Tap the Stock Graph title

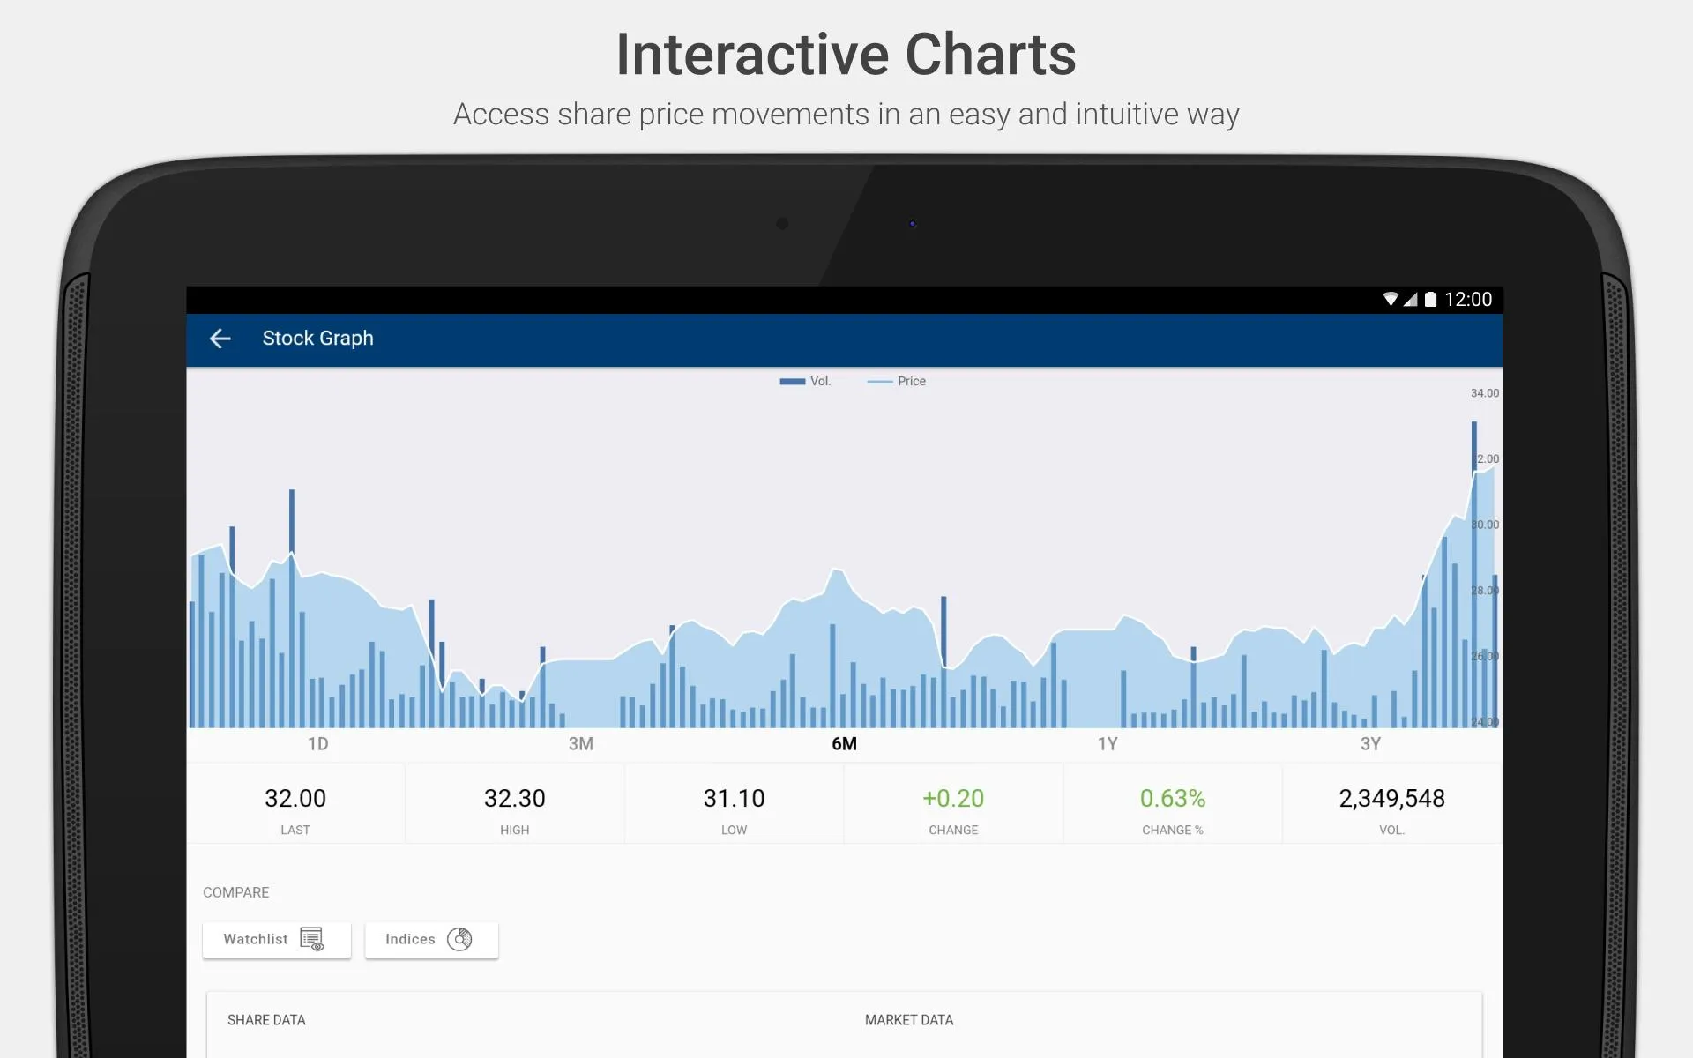[317, 339]
